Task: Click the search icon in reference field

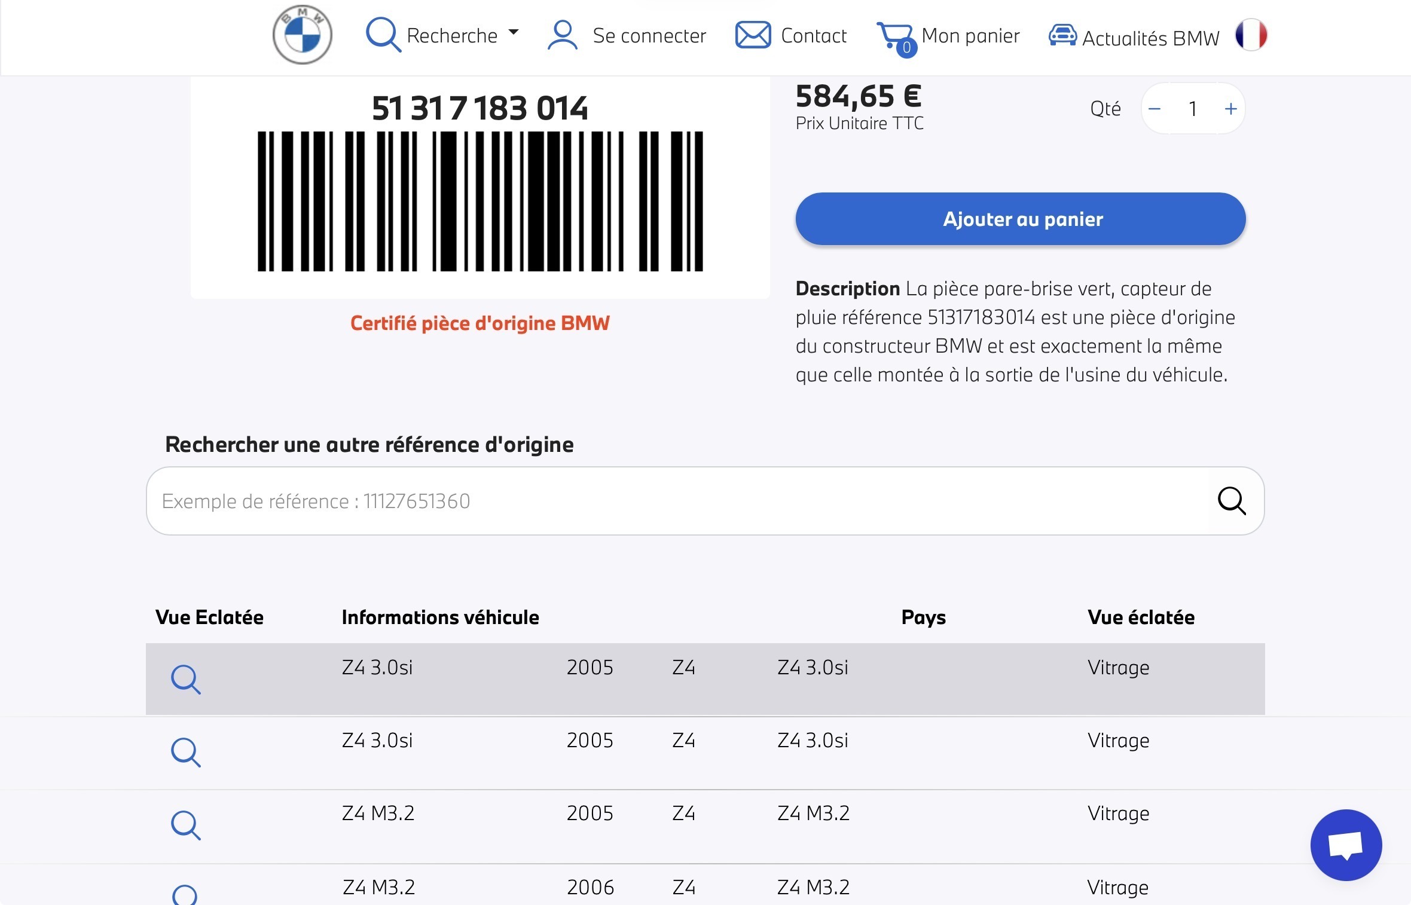Action: tap(1232, 501)
